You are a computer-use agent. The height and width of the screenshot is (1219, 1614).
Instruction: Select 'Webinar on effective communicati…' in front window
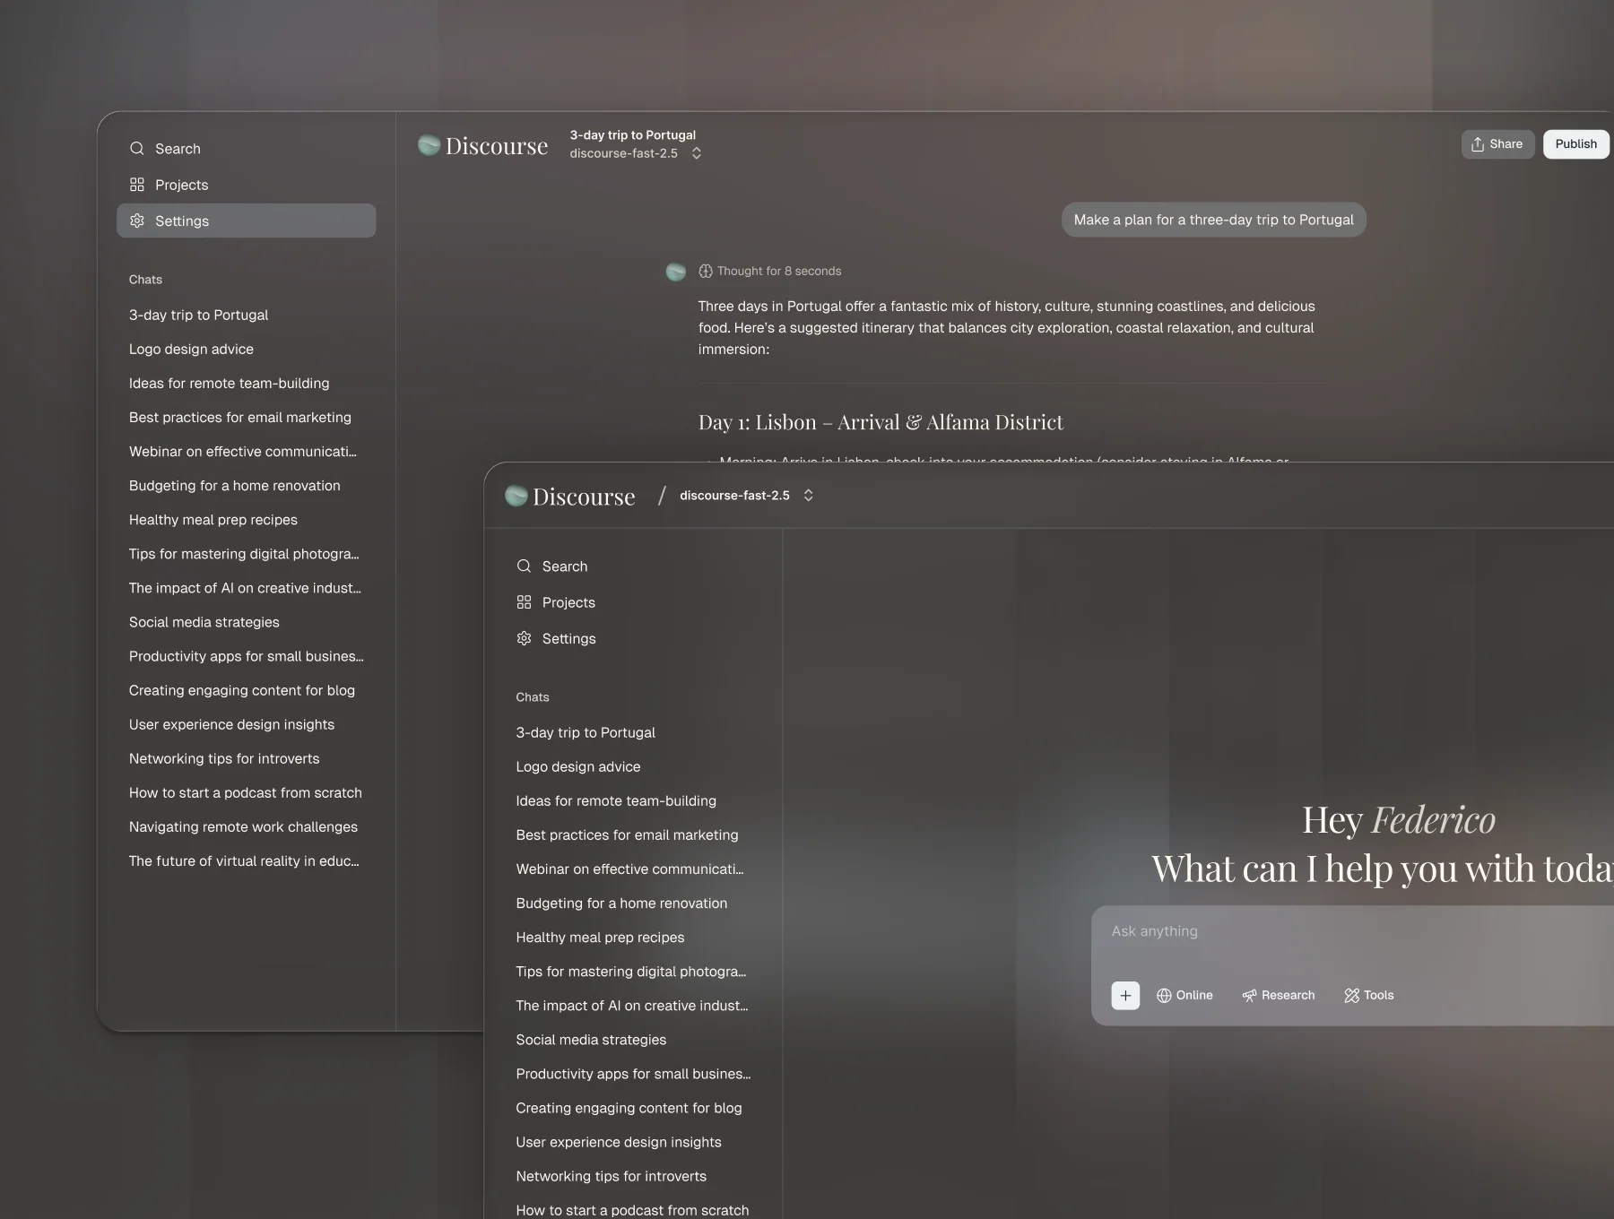click(630, 869)
